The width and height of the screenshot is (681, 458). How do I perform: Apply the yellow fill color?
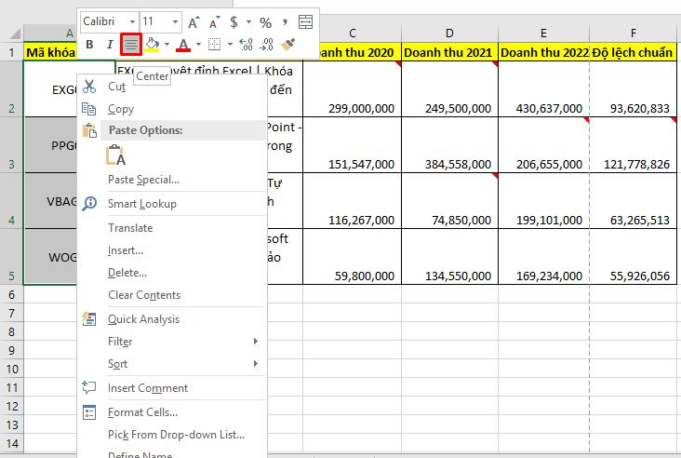(x=154, y=44)
